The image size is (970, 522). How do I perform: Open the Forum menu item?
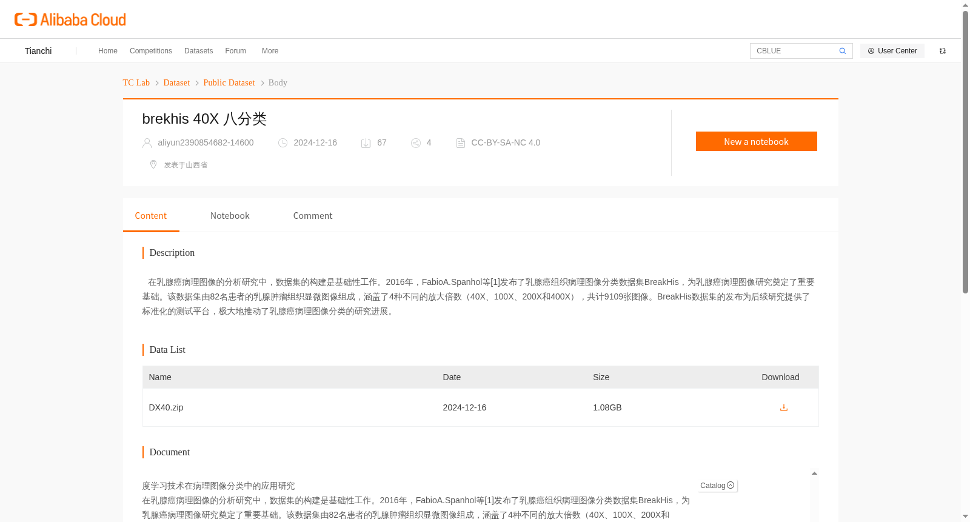pyautogui.click(x=236, y=51)
